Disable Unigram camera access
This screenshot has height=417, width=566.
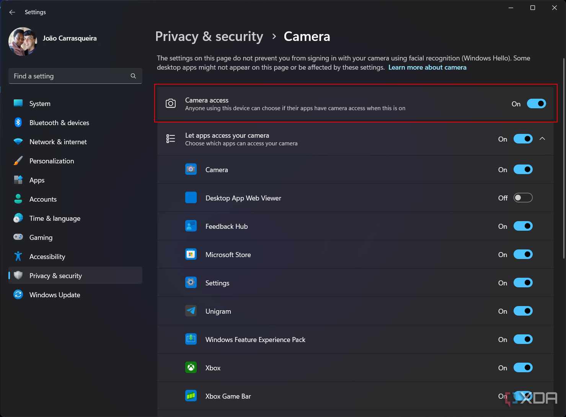[523, 311]
